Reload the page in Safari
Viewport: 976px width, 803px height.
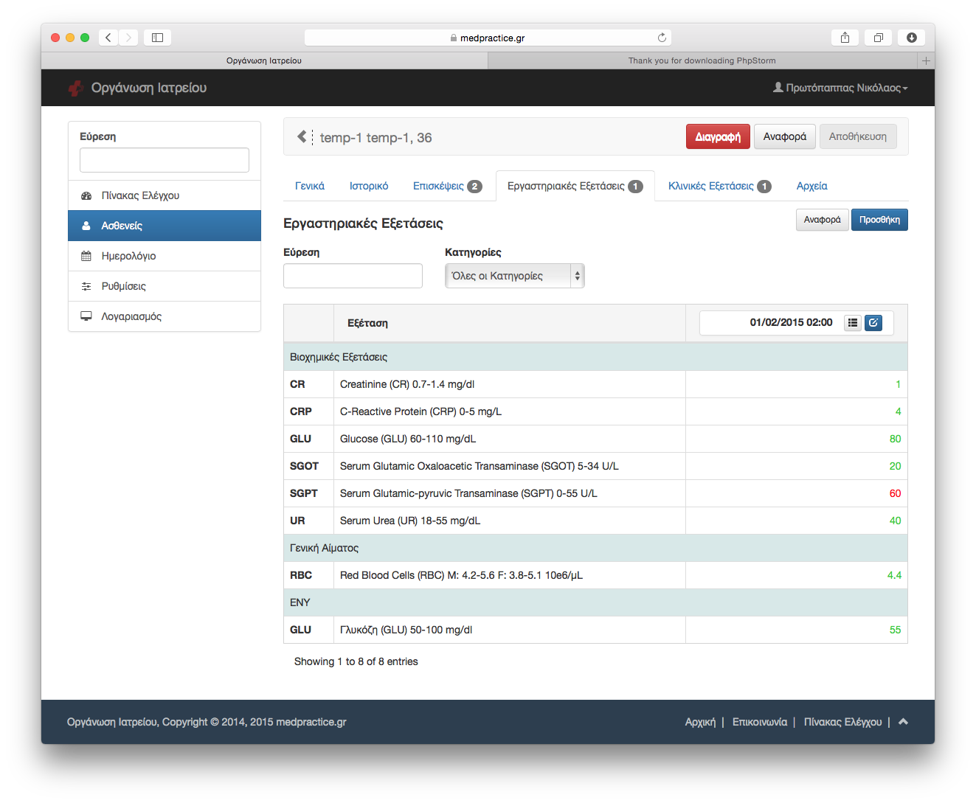pos(662,38)
